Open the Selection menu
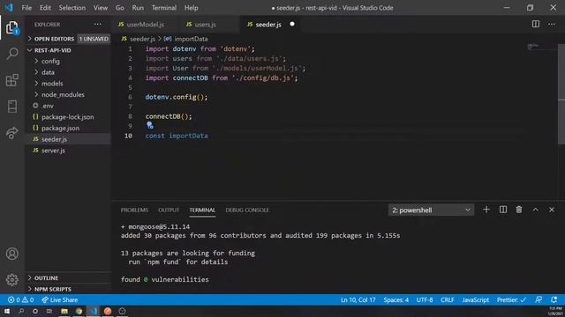 point(72,8)
